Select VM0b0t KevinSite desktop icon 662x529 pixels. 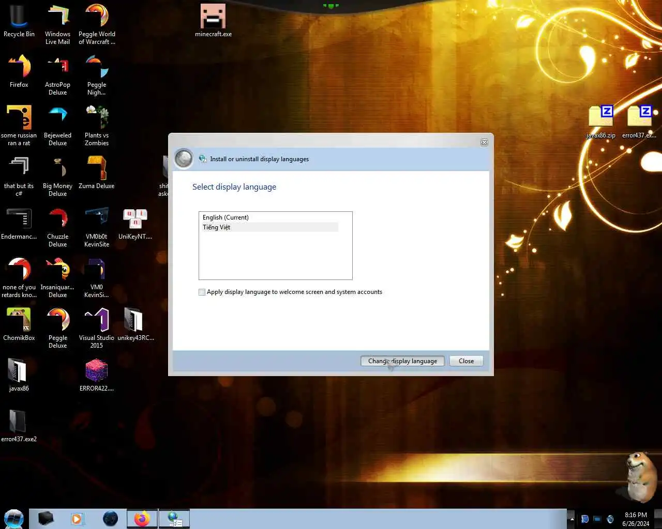tap(97, 227)
